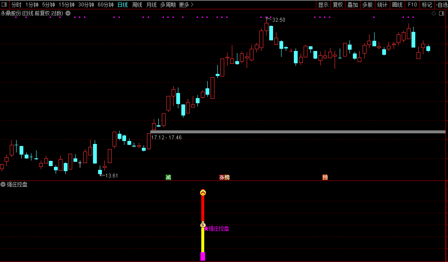
Task: Select the 15分钟 period tab
Action: tap(66, 5)
